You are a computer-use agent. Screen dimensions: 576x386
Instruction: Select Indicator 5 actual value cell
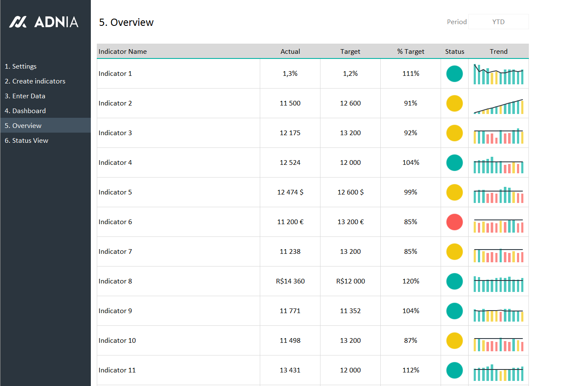pyautogui.click(x=290, y=192)
